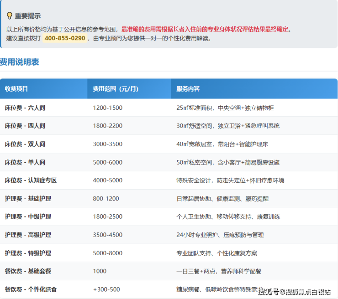
Task: Select the 餐饮费 - 基础套餐 row label
Action: pos(28,271)
